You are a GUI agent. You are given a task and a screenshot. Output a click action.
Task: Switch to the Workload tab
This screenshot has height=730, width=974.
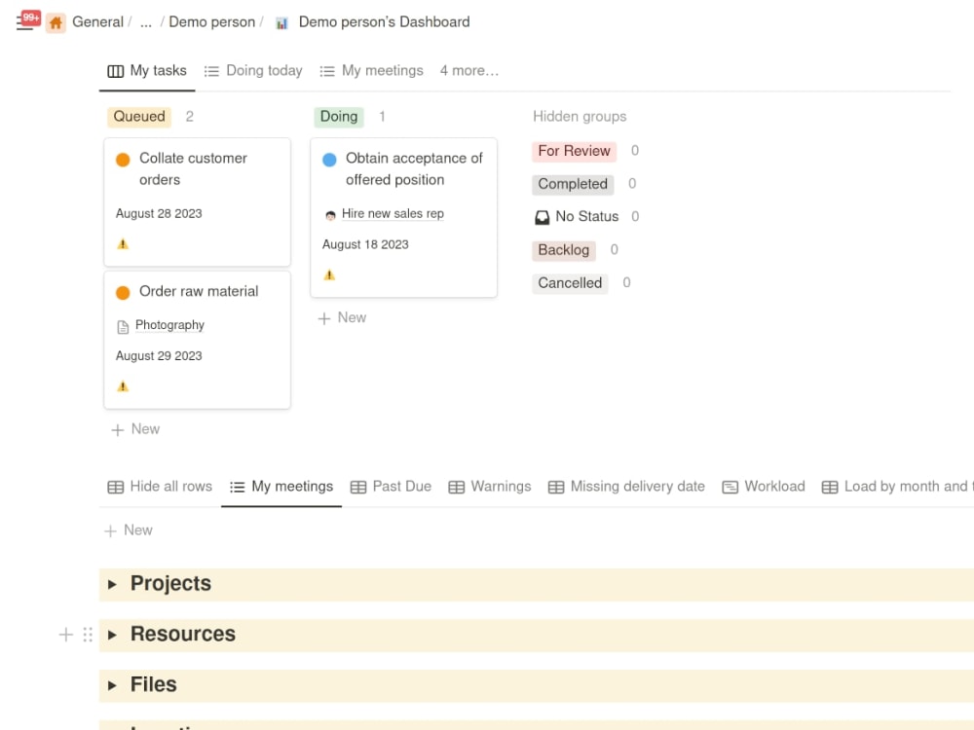point(764,487)
